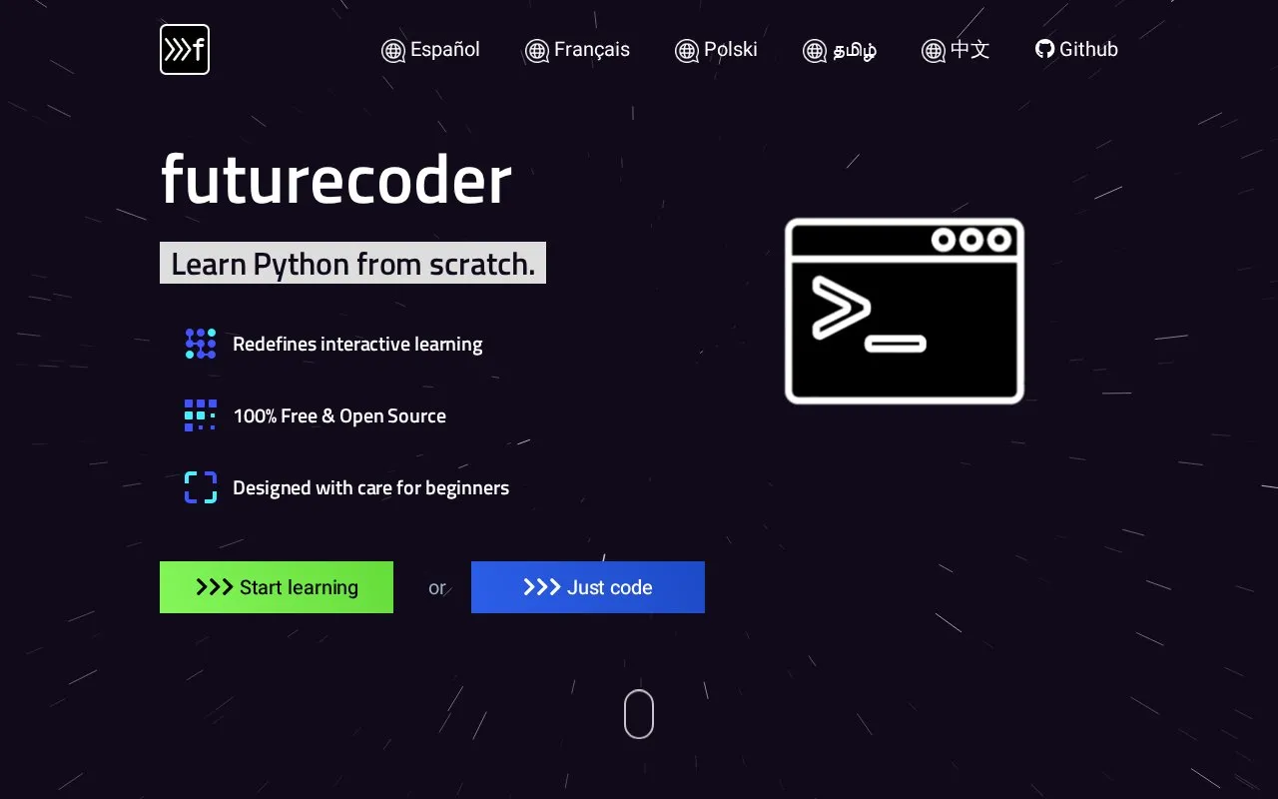Click the globe icon beside Español
The height and width of the screenshot is (799, 1278).
point(393,50)
